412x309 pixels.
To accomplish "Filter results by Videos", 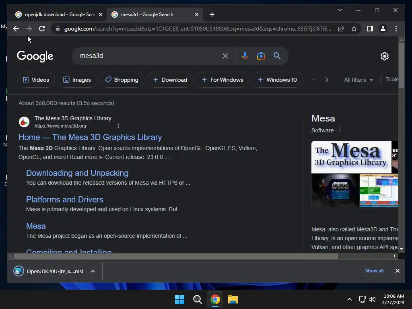I will (36, 80).
